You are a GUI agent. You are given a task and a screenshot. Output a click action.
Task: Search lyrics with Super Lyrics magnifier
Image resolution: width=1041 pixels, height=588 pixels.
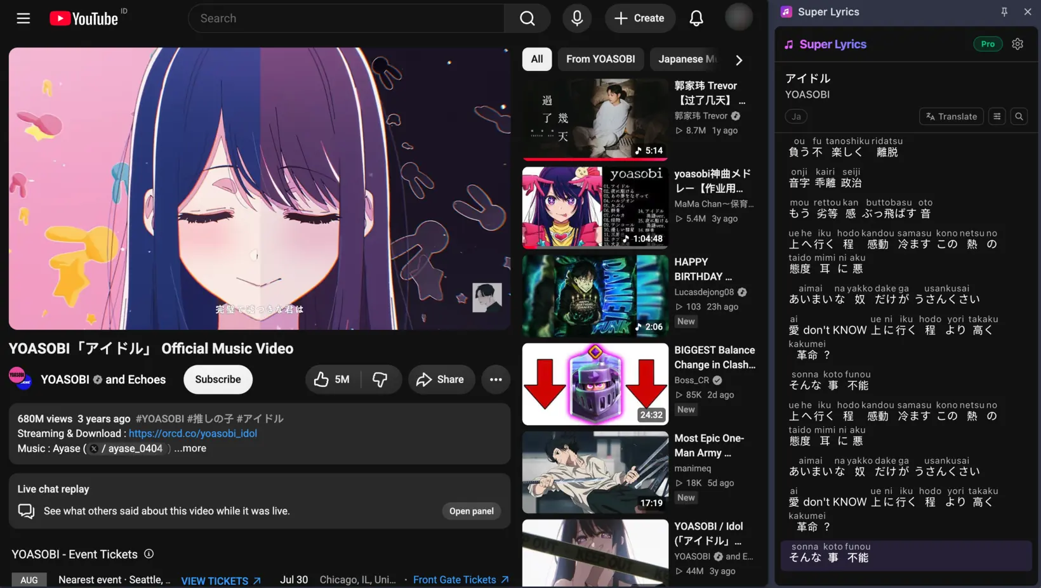pyautogui.click(x=1019, y=116)
